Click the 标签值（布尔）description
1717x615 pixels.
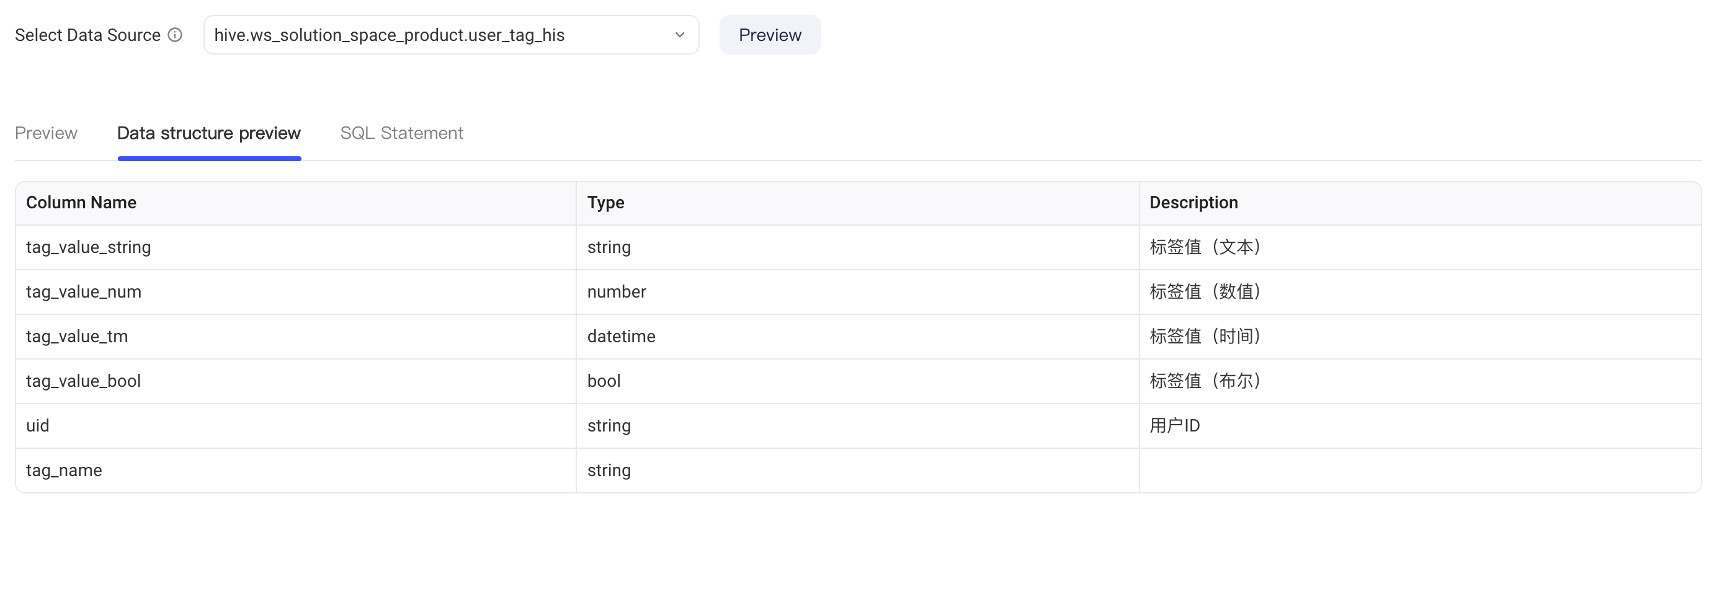1205,381
